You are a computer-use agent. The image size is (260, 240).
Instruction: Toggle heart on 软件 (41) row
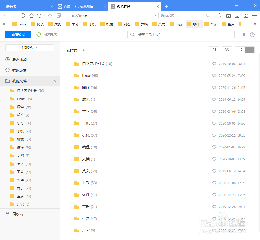pos(214,195)
